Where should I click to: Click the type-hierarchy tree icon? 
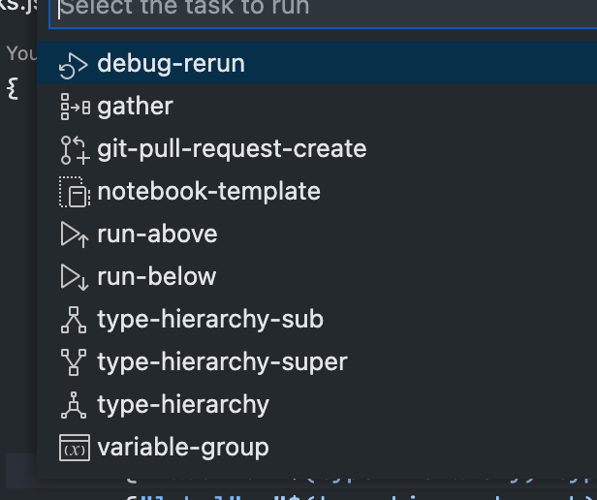pos(74,405)
